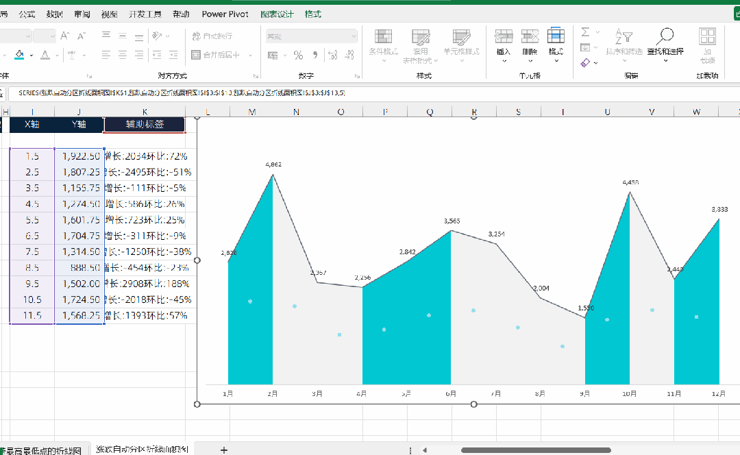This screenshot has height=455, width=740.
Task: Open the 图表设计 chart design tab
Action: pos(277,14)
